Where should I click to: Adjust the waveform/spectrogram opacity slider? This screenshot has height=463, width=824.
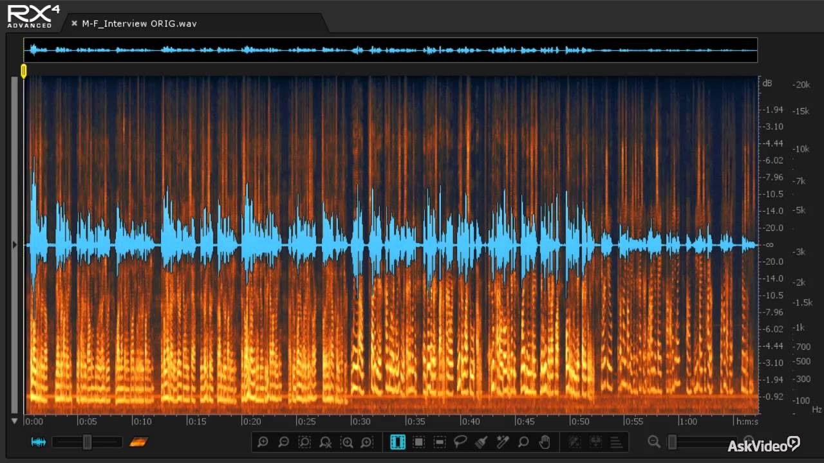[87, 442]
